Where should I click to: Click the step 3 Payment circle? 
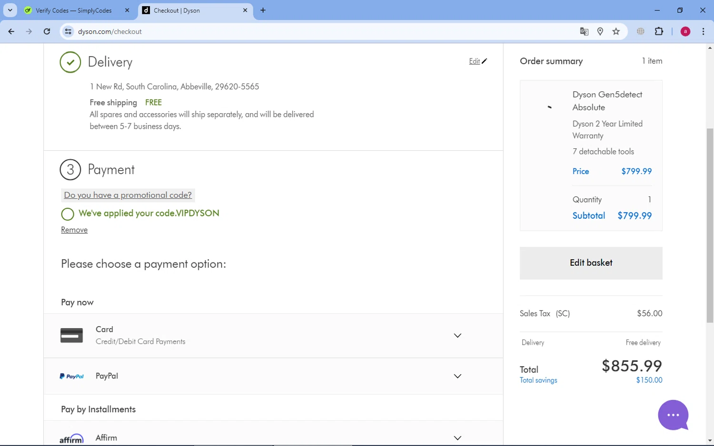[70, 170]
